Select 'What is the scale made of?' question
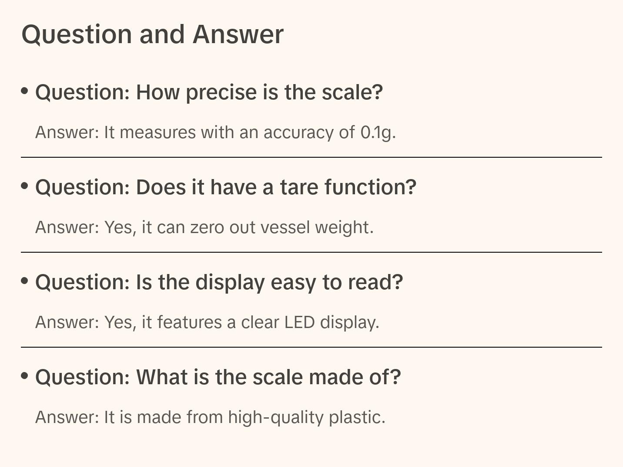The image size is (623, 467). [x=218, y=377]
